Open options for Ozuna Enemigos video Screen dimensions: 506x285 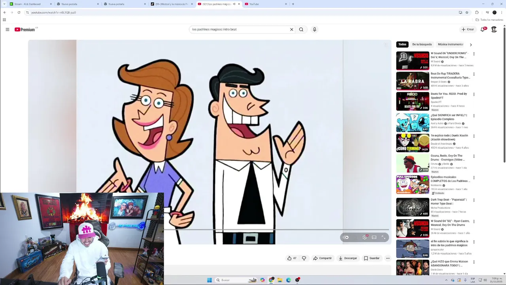click(474, 156)
